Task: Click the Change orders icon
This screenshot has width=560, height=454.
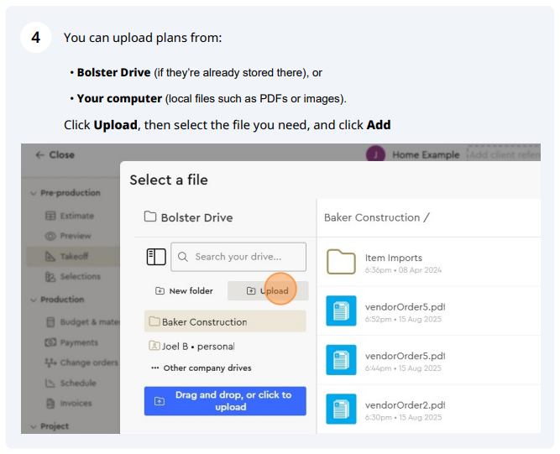Action: 50,363
